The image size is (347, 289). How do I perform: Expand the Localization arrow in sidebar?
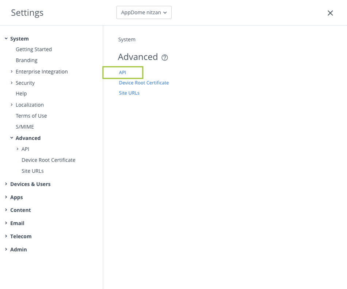pyautogui.click(x=12, y=105)
